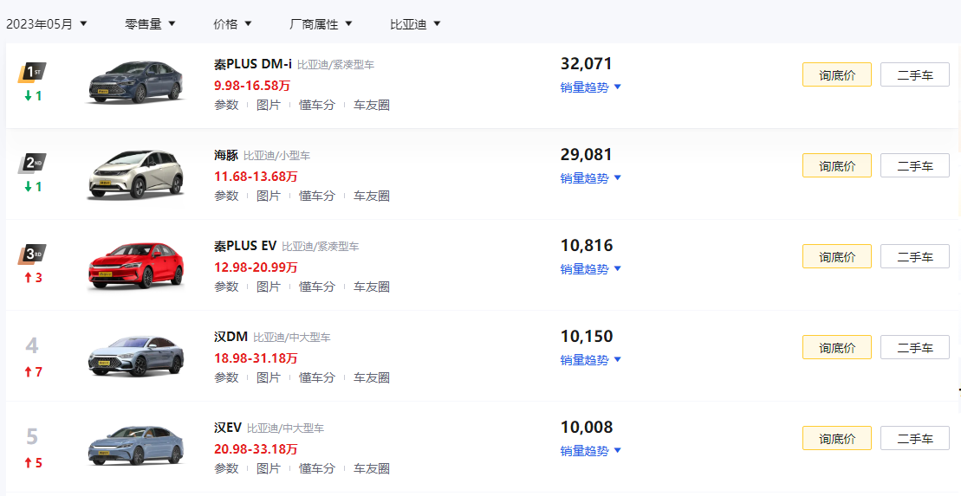The height and width of the screenshot is (496, 961).
Task: Click 询底价 for 汉DM
Action: 836,347
